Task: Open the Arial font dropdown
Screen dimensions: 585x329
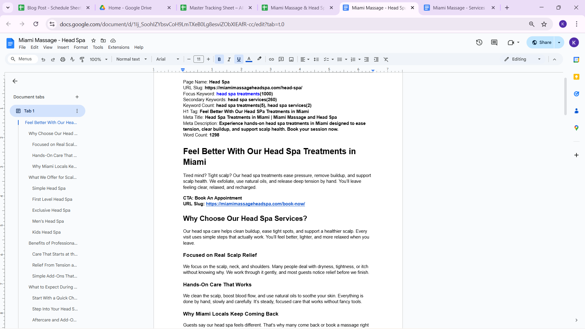Action: (x=168, y=59)
